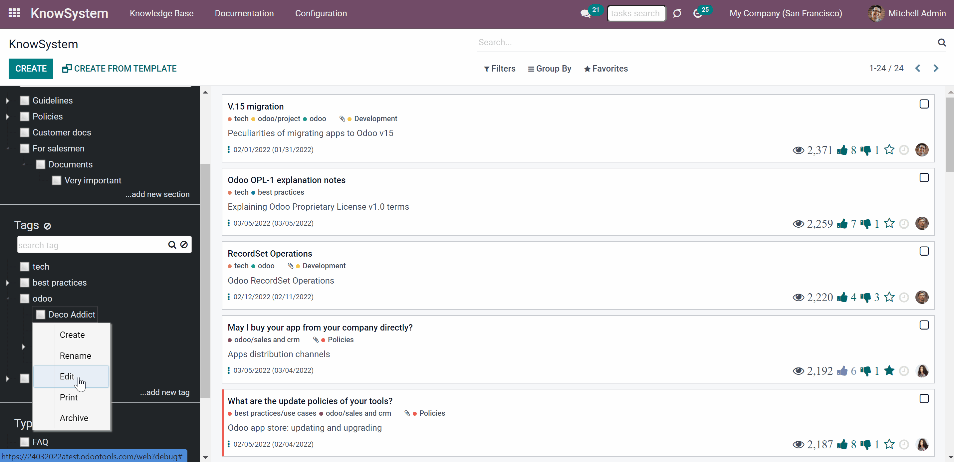Screen dimensions: 954x462
Task: Collapse the odoo tag node
Action: pyautogui.click(x=7, y=299)
